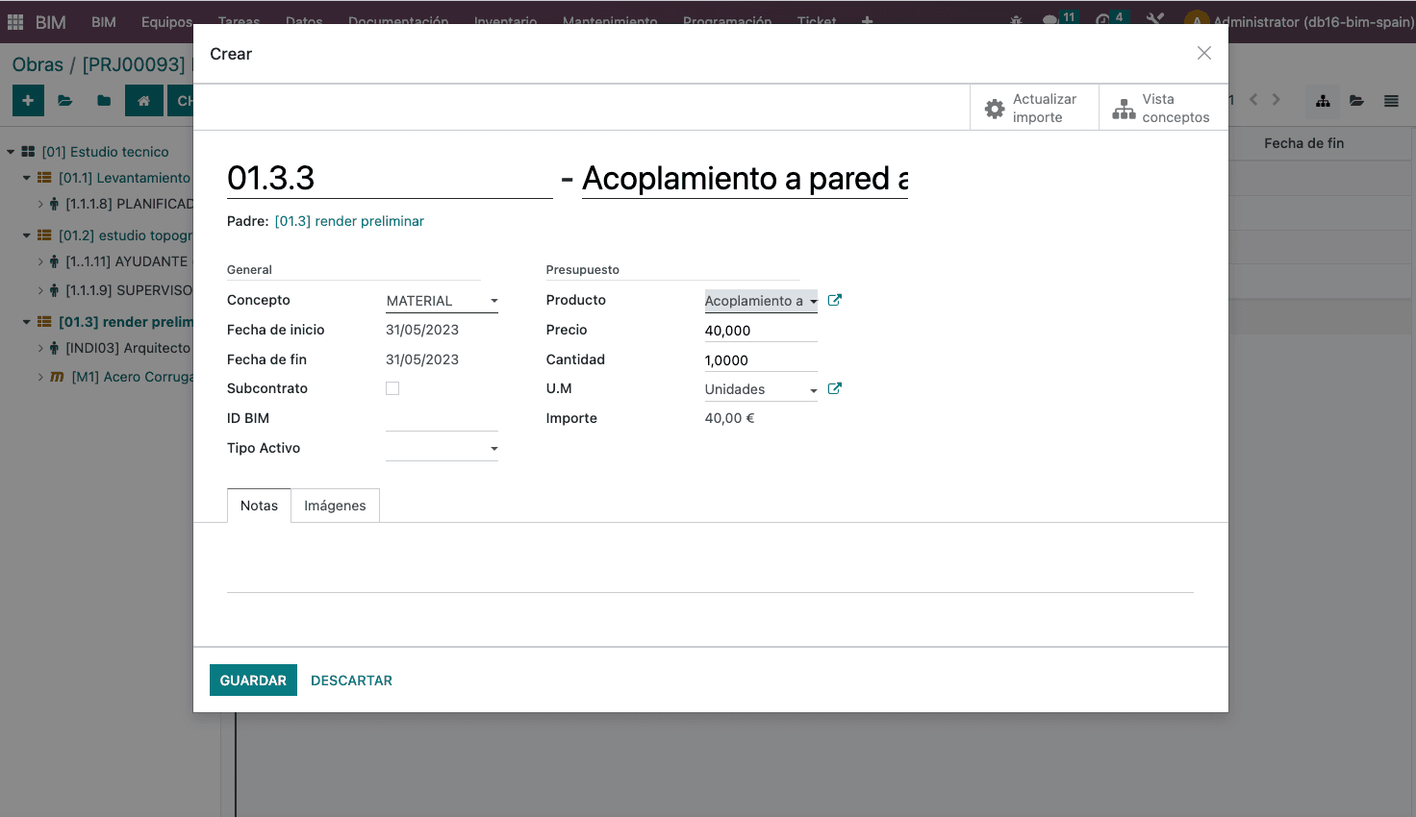Click the open folder icon in toolbar
This screenshot has width=1416, height=817.
65,101
